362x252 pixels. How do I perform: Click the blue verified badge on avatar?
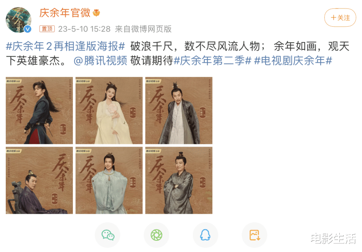28,29
